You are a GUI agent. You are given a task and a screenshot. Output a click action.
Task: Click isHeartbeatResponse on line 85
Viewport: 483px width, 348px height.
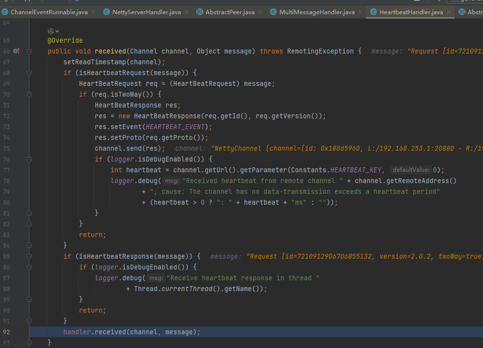click(x=116, y=256)
